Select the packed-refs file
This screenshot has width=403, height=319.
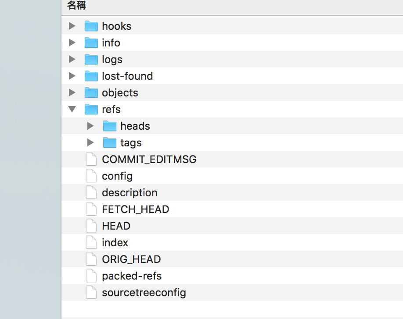132,276
